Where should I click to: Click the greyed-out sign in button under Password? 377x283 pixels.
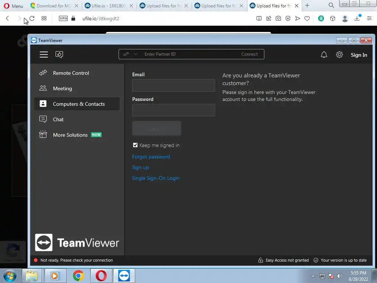tap(156, 129)
